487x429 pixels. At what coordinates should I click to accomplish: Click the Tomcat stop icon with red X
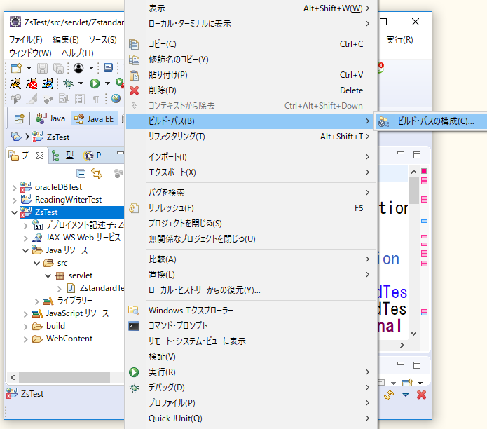pos(32,83)
